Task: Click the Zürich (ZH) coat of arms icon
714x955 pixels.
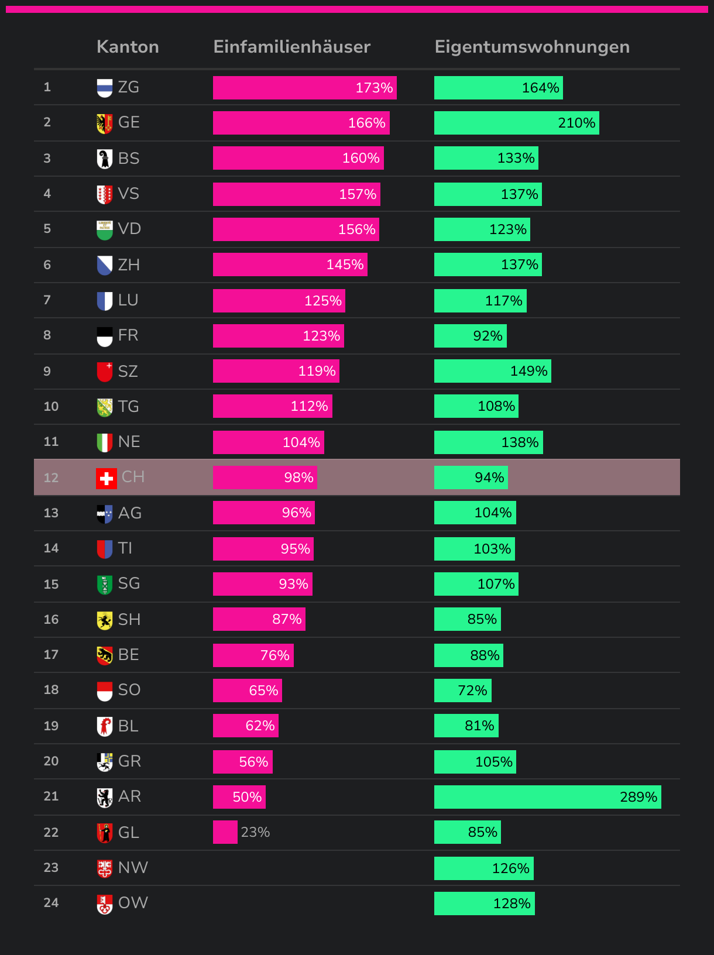Action: [104, 265]
